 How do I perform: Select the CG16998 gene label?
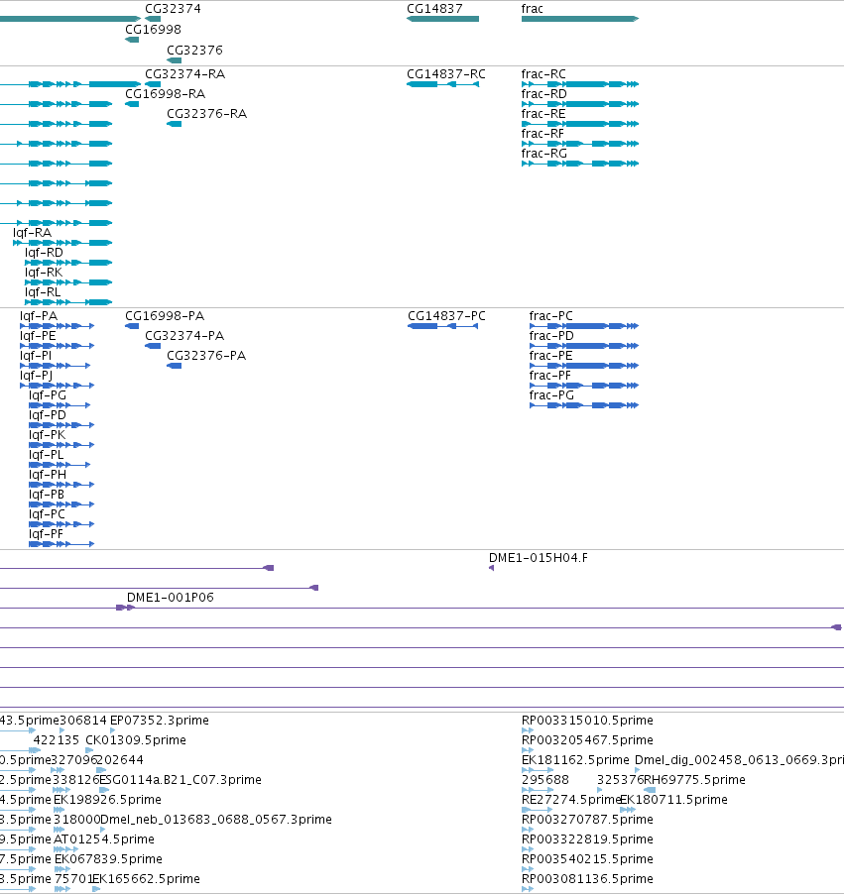click(x=153, y=29)
